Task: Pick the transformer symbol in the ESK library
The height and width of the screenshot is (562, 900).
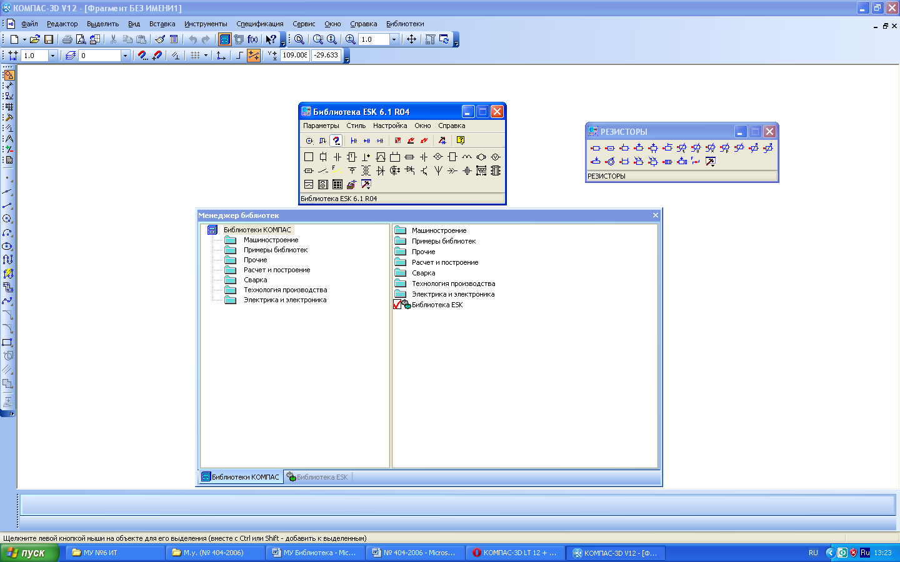Action: [366, 170]
